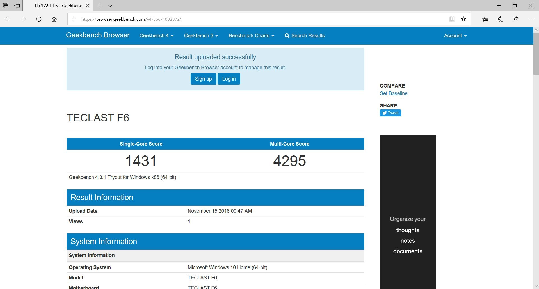This screenshot has width=539, height=289.
Task: Expand the Geekbench 3 menu
Action: pos(201,36)
